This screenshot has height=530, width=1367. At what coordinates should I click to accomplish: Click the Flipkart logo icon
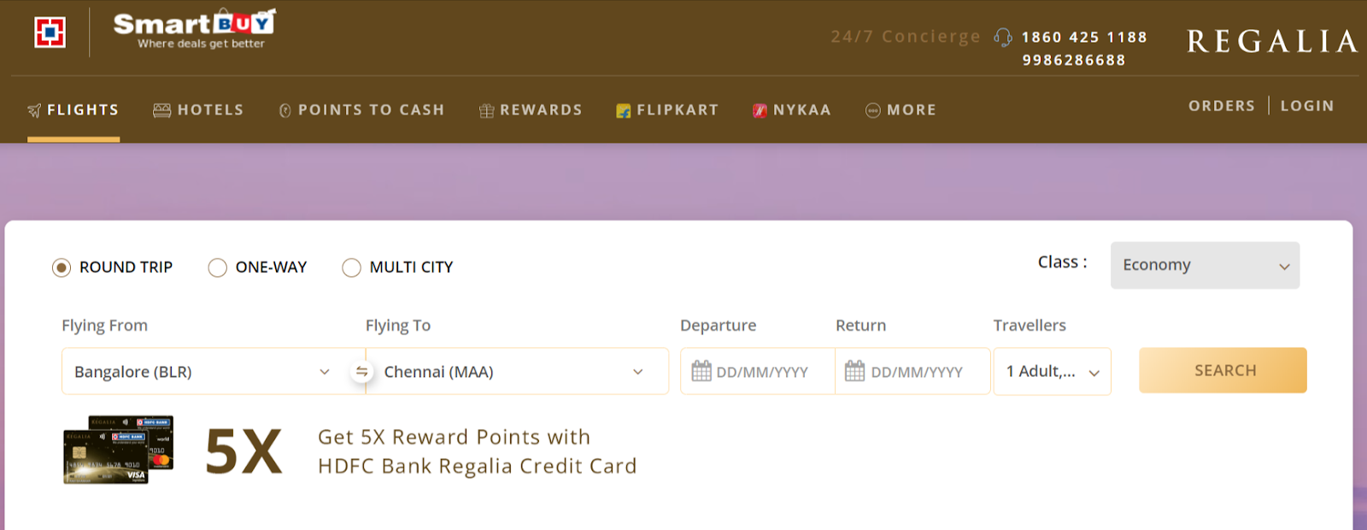[x=624, y=111]
